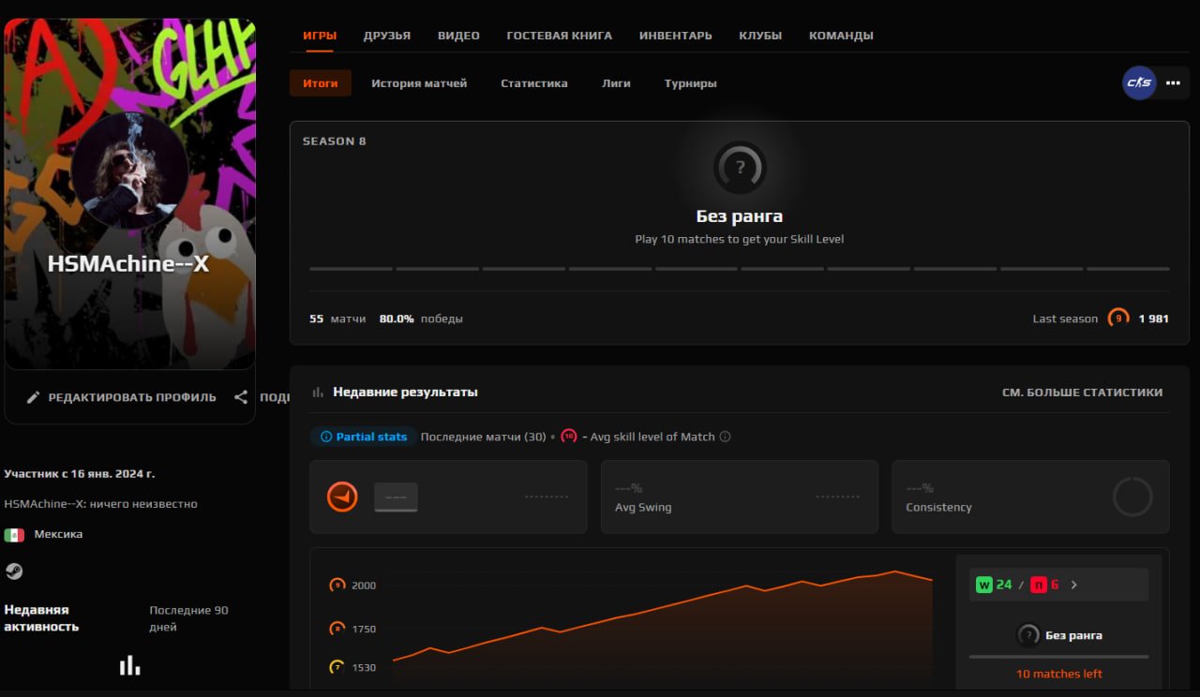Click the Consistency circular progress ring
This screenshot has height=697, width=1200.
1132,497
